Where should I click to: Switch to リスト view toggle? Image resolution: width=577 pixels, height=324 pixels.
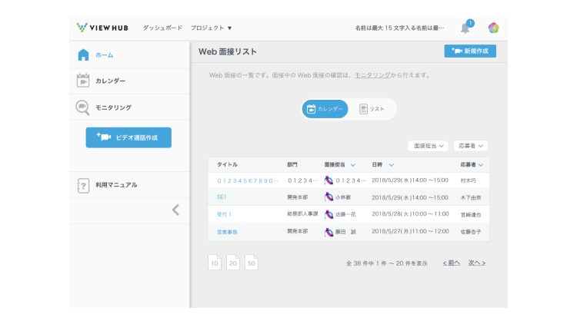(x=372, y=109)
